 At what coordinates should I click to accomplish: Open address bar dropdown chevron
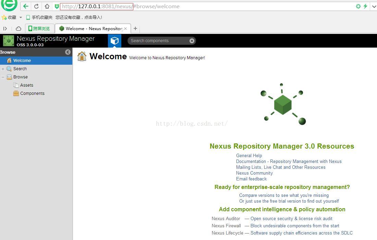(x=374, y=7)
